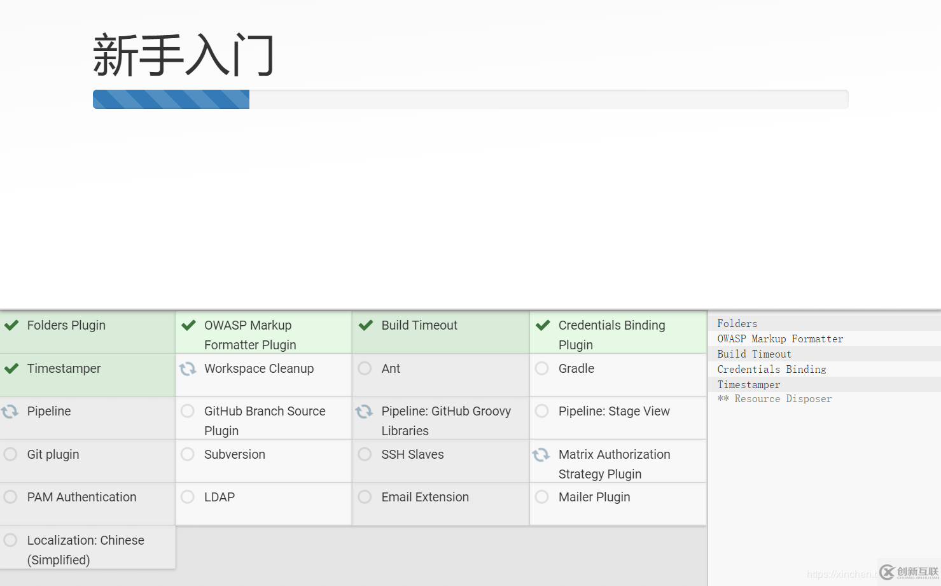Click the spinning sync icon beside Workspace Cleanup
Screen dimensions: 941x586
(x=188, y=368)
